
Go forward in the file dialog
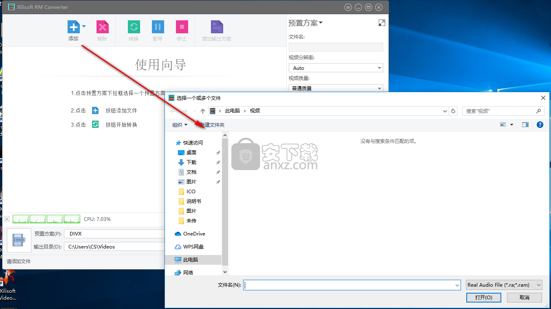pyautogui.click(x=184, y=111)
